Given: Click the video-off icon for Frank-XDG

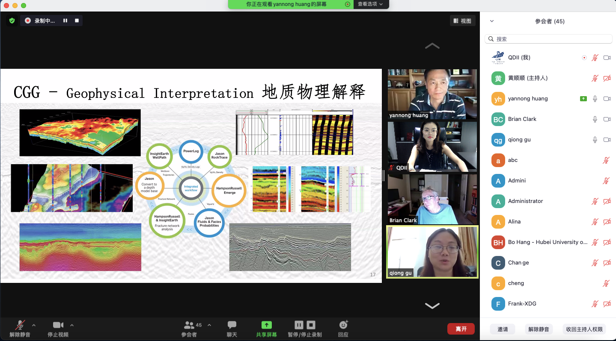Looking at the screenshot, I should pyautogui.click(x=607, y=304).
